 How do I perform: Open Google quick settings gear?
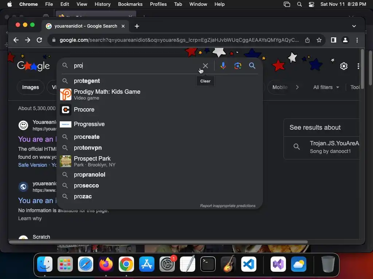(344, 66)
